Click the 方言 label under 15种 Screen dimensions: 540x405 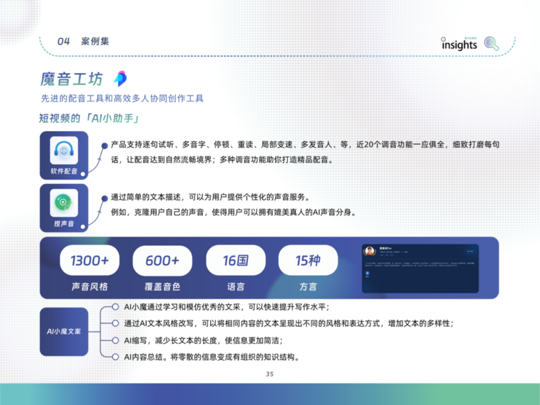[308, 286]
